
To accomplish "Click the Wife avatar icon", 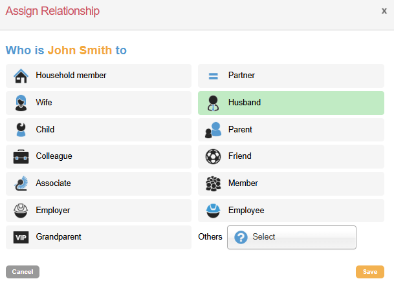I will tap(21, 103).
